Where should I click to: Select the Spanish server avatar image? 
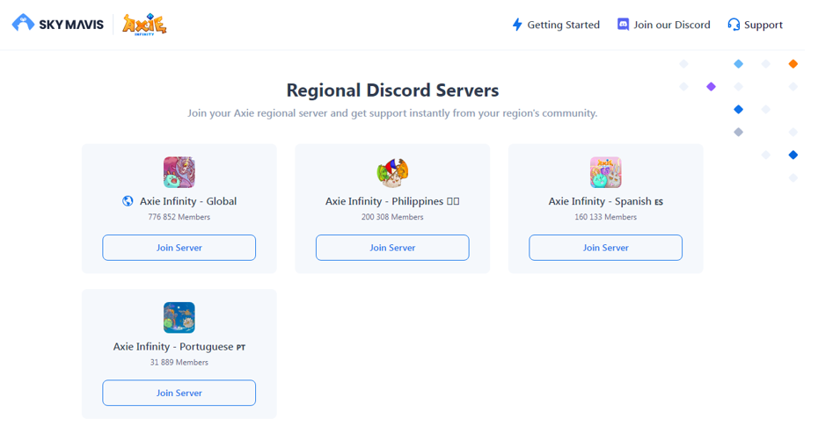606,172
